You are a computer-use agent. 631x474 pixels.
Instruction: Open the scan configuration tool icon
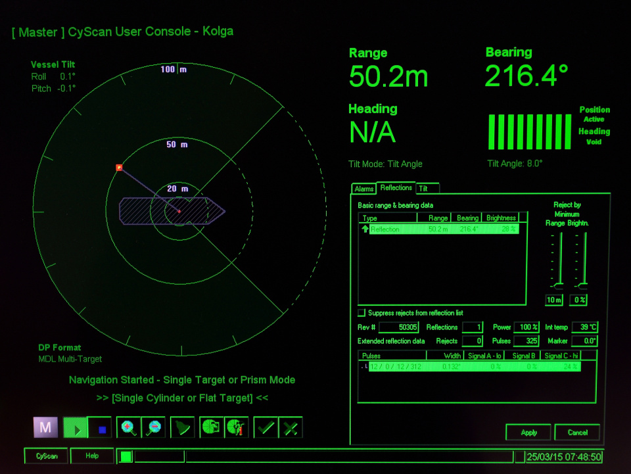coord(236,427)
